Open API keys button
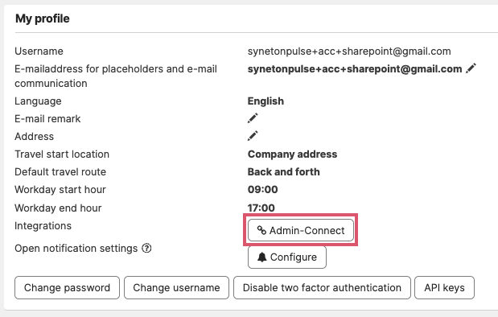498x317 pixels. tap(444, 288)
